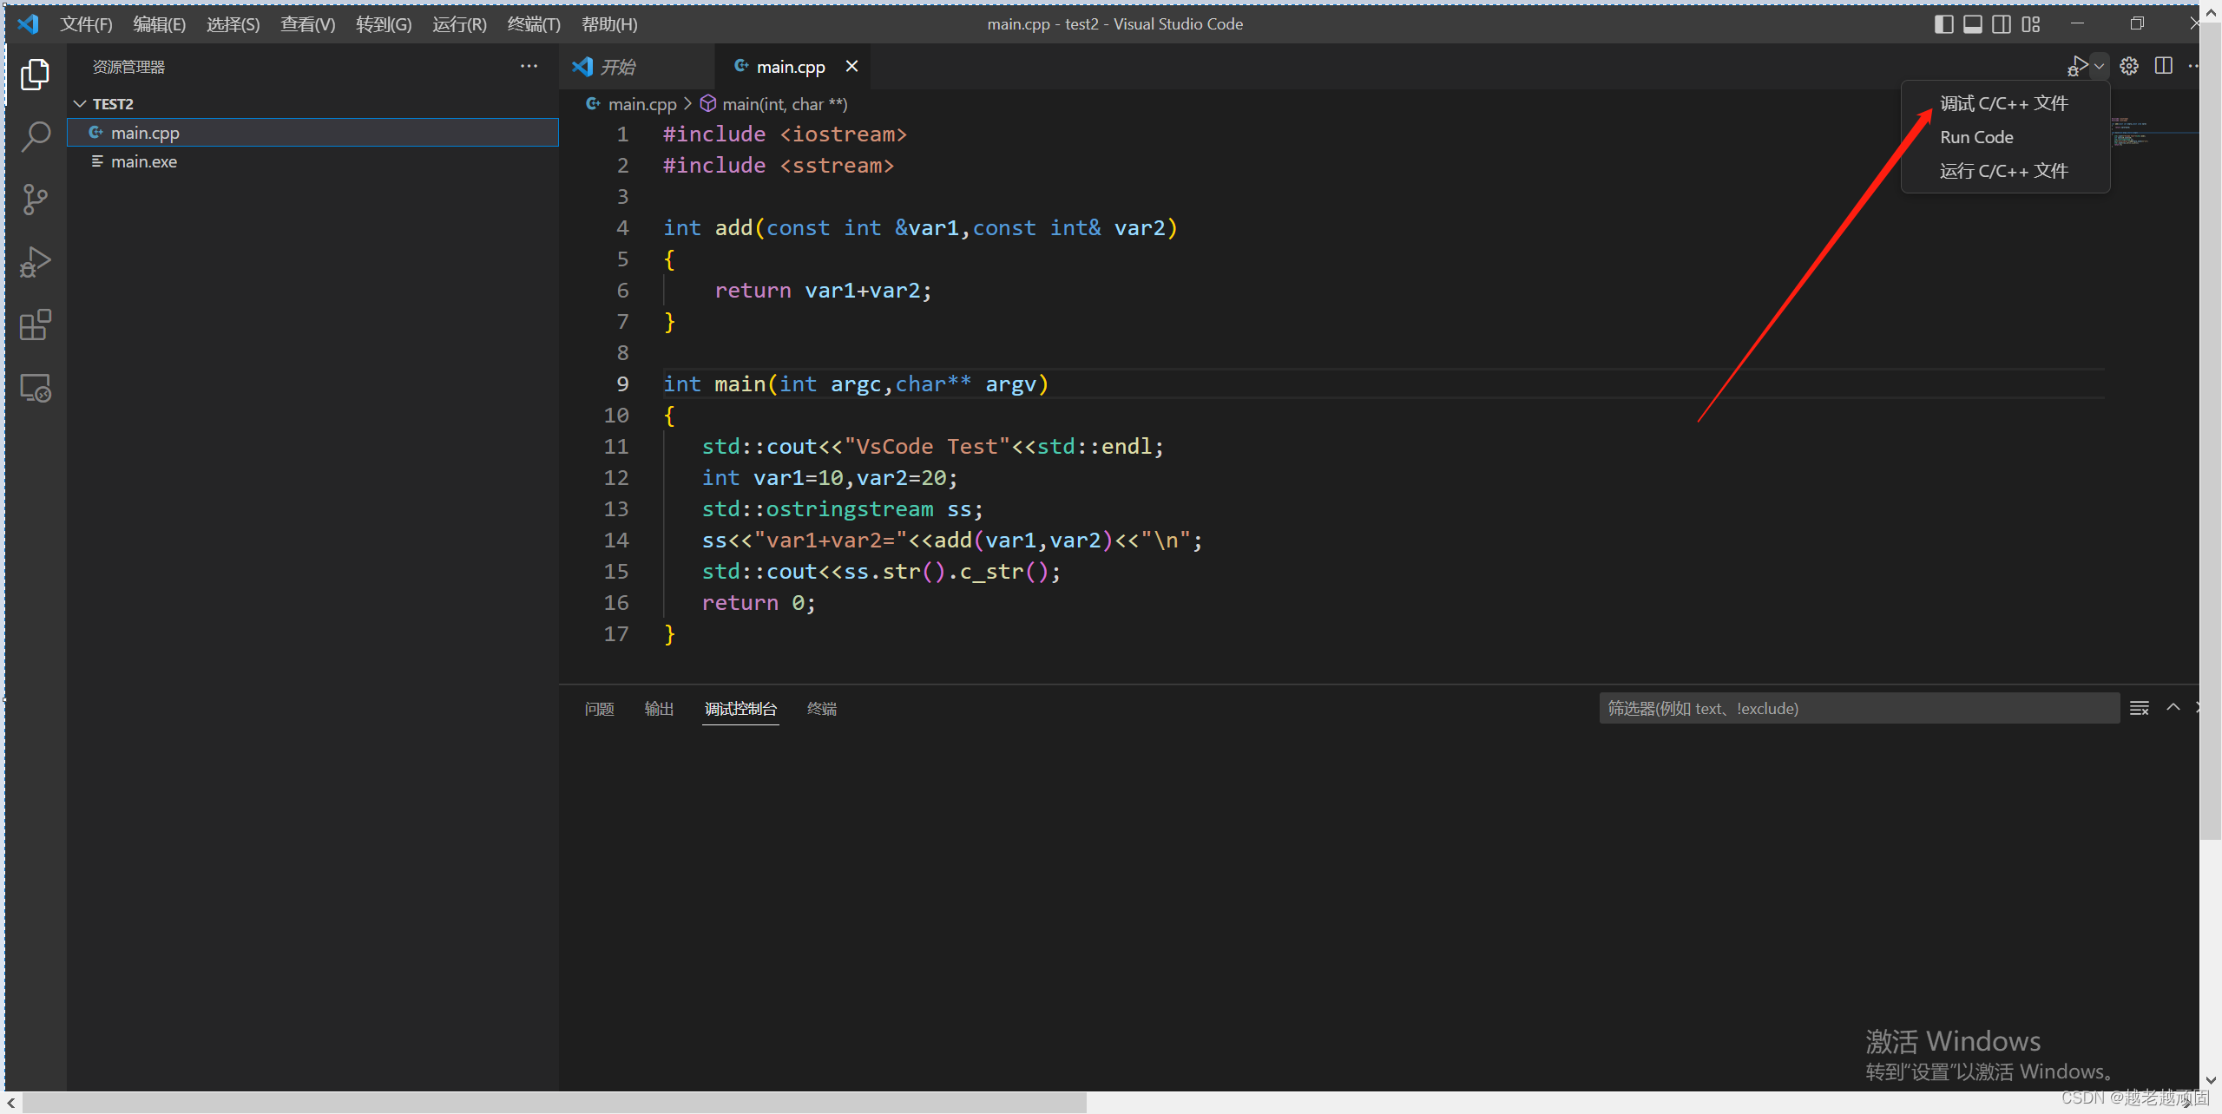Click the '#include <iostream>' code line
This screenshot has height=1114, width=2222.
[785, 134]
